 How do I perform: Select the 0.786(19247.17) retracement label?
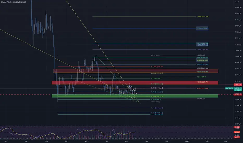(x=157, y=92)
